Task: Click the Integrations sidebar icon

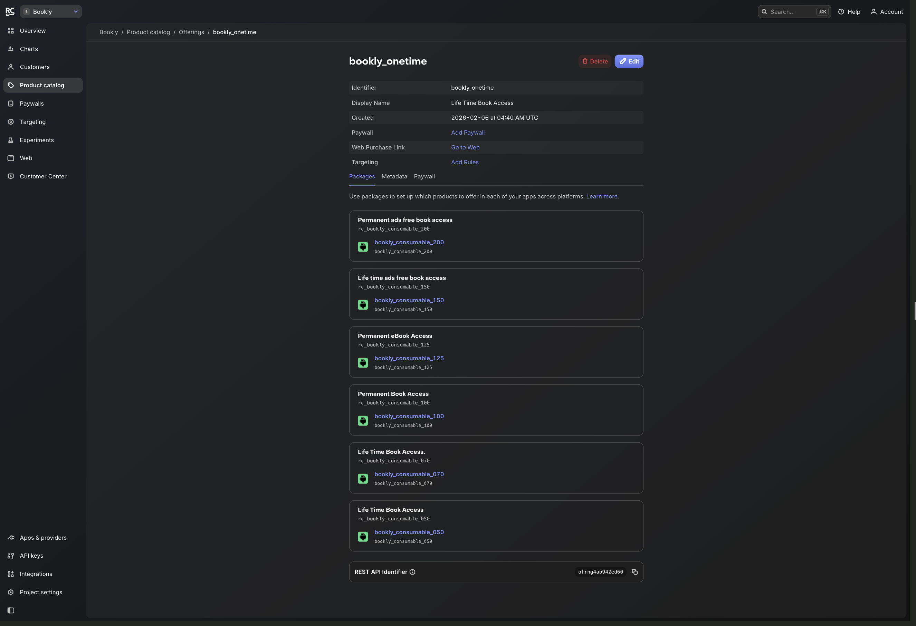Action: (x=11, y=574)
